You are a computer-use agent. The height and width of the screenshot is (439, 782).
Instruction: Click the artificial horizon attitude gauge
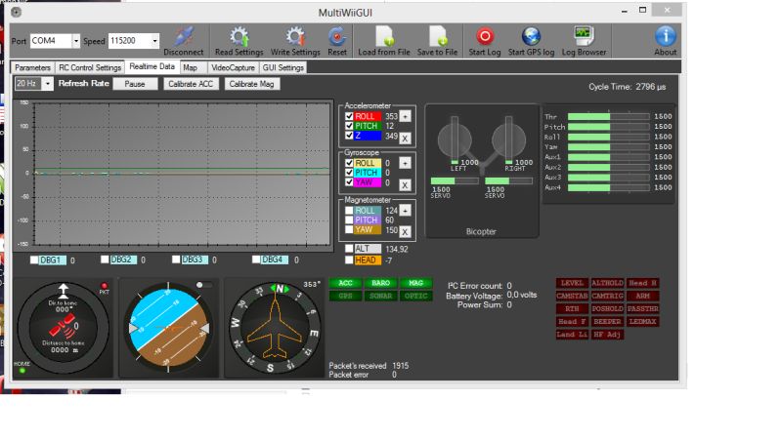pos(168,327)
